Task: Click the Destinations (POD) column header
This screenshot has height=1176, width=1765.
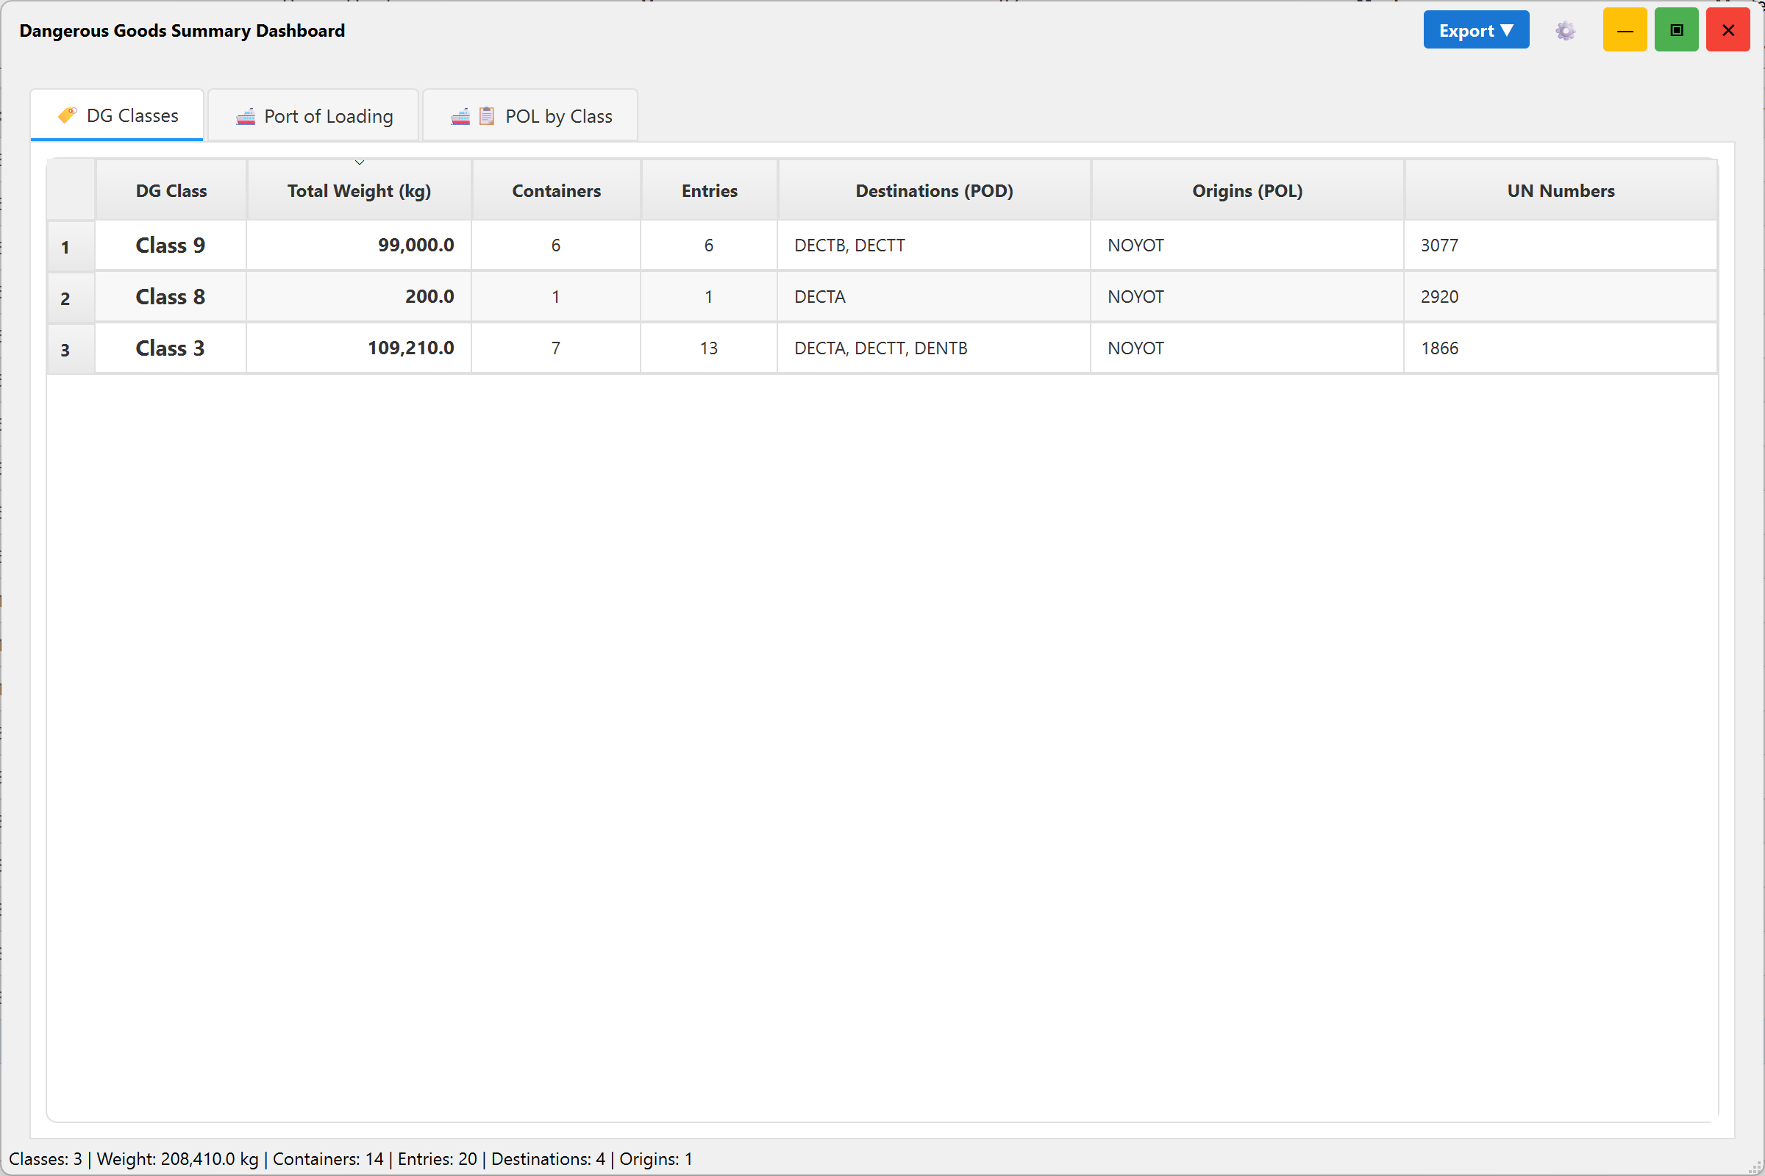Action: [934, 190]
